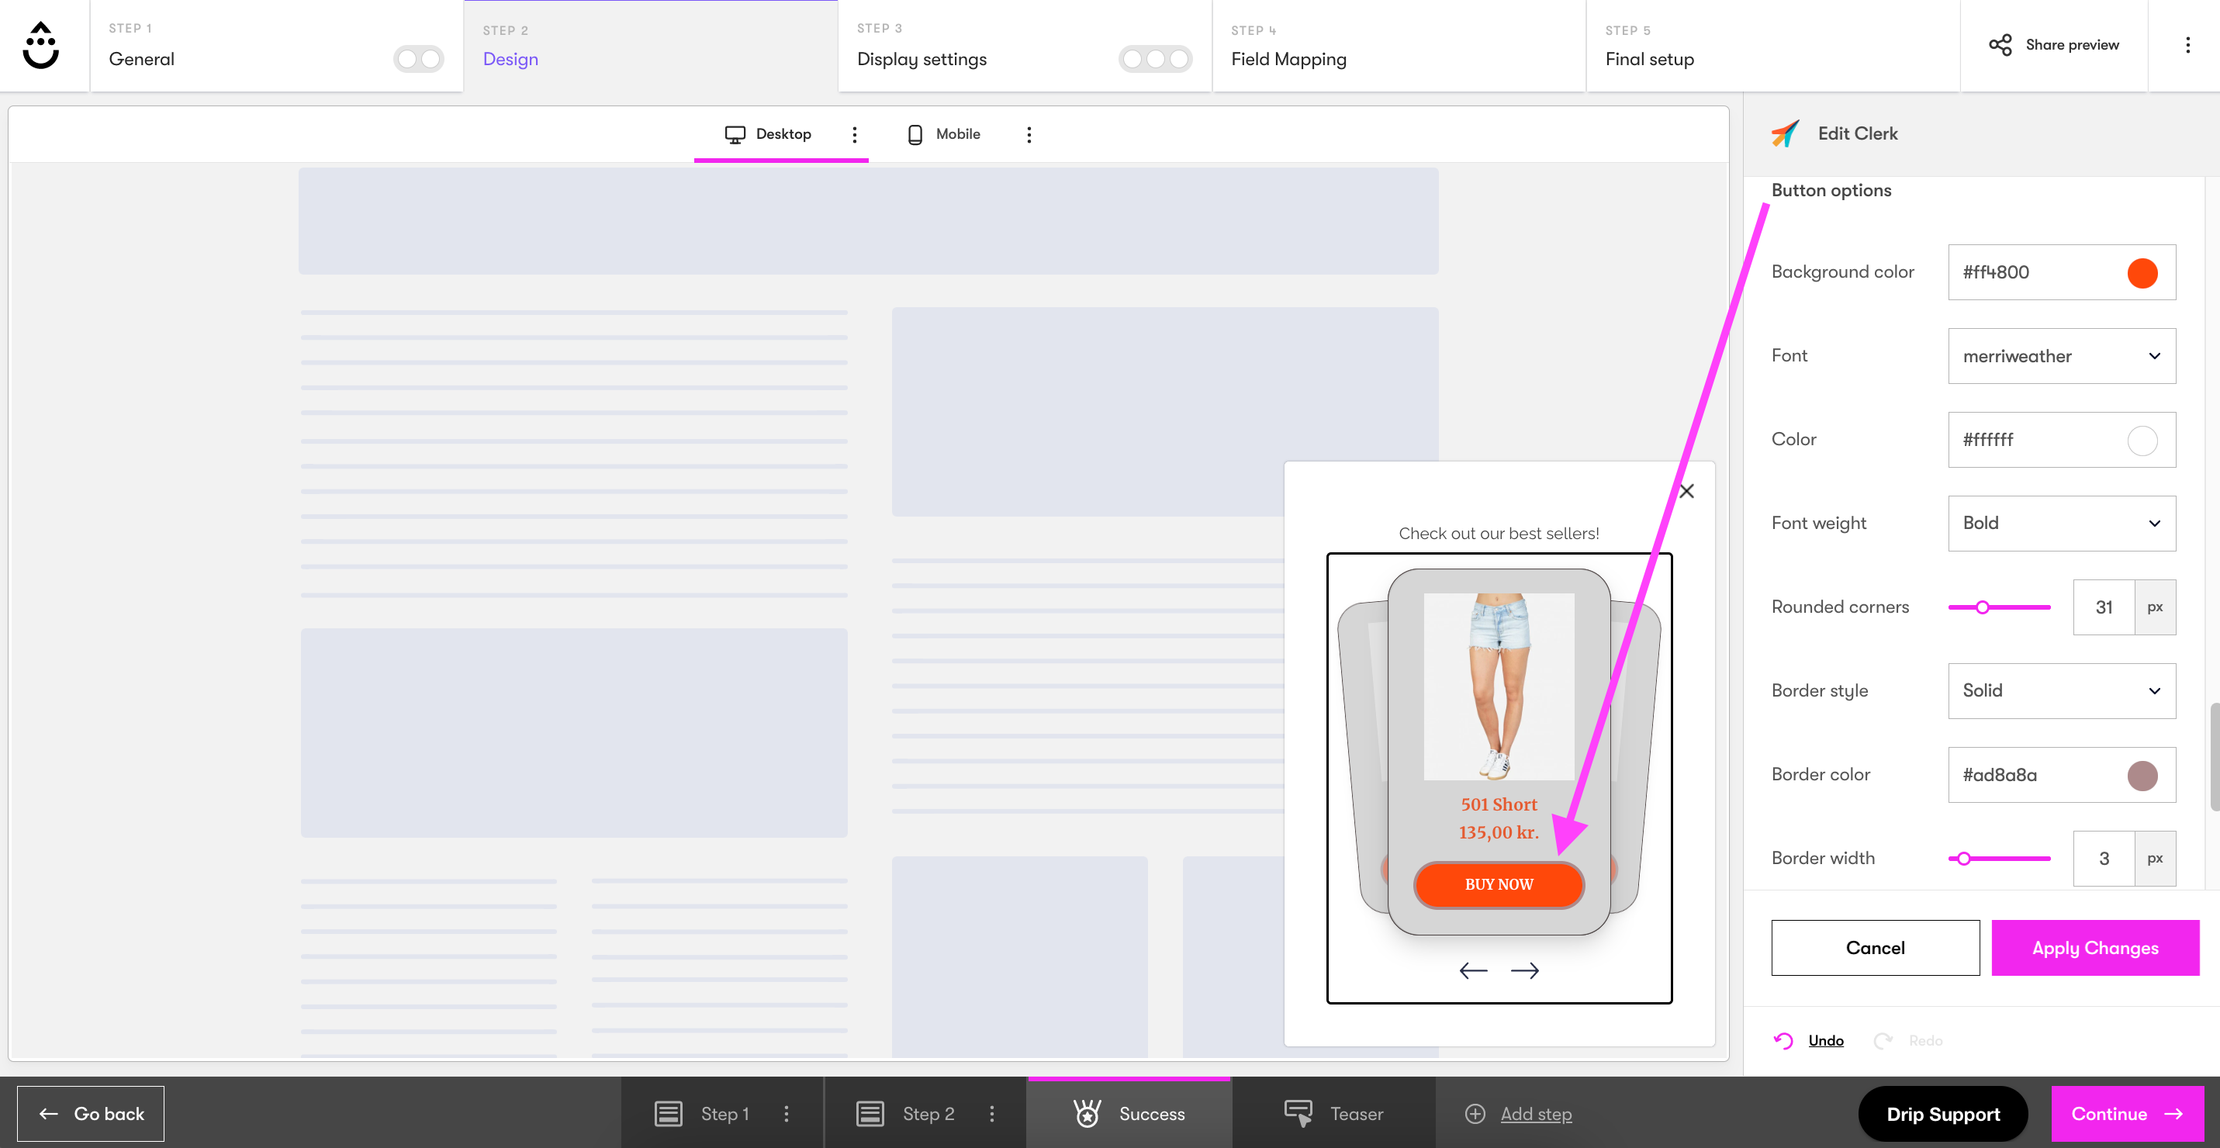Select the Success step tab
Screen dimensions: 2220x1148
(1129, 1114)
